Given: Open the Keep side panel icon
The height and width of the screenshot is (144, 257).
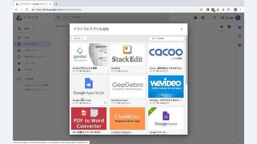Looking at the screenshot, I should tap(240, 36).
